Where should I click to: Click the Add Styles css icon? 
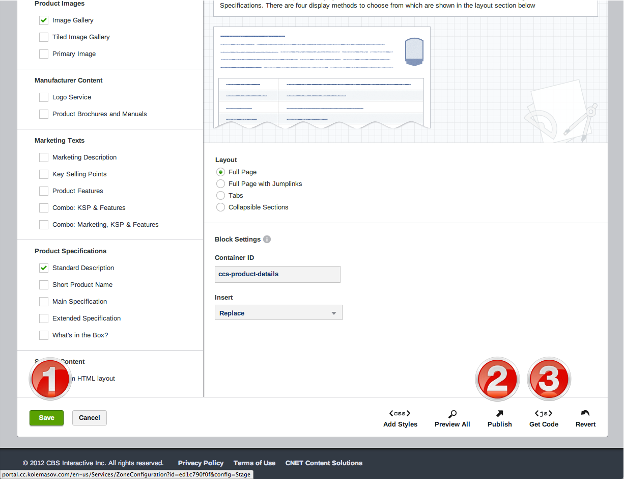tap(400, 413)
